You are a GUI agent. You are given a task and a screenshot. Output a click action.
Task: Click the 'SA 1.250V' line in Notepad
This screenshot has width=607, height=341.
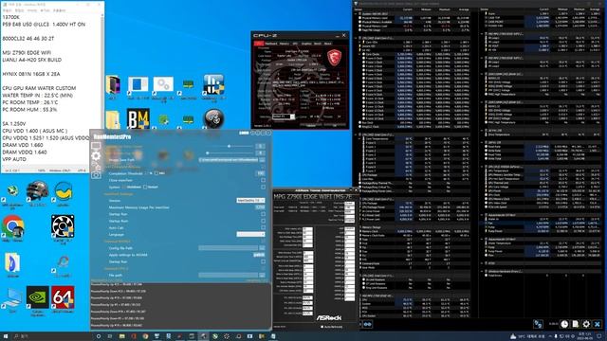pos(14,124)
